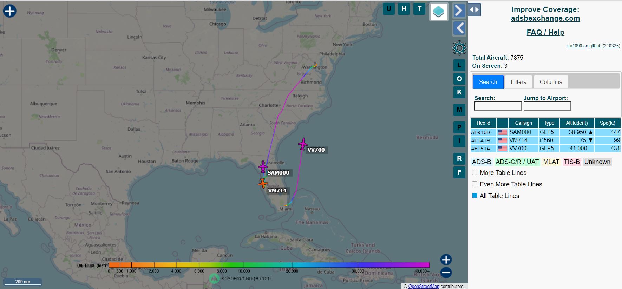Click the US flag in the SAM000 row
622x289 pixels.
503,132
